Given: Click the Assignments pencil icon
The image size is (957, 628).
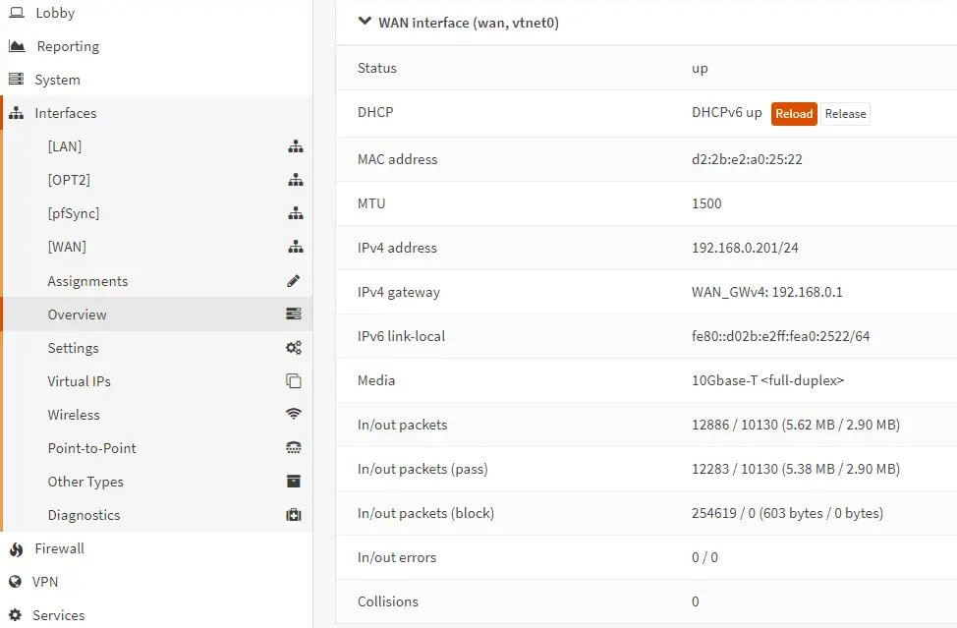Looking at the screenshot, I should (x=294, y=281).
